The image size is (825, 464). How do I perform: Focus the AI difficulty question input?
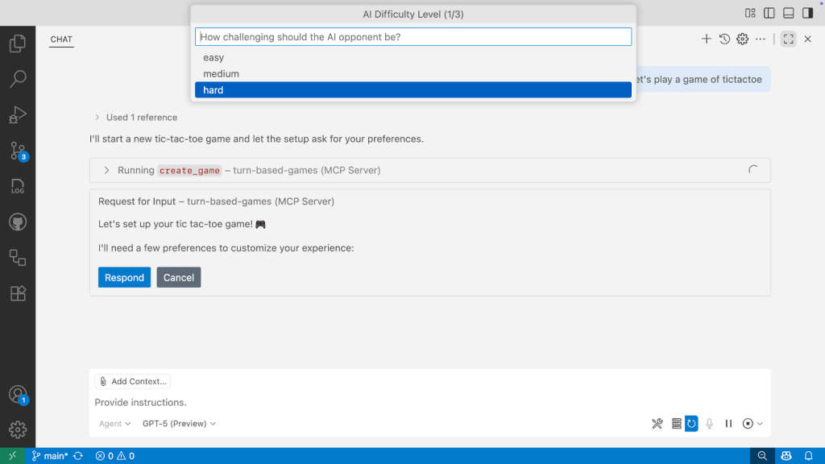click(413, 37)
